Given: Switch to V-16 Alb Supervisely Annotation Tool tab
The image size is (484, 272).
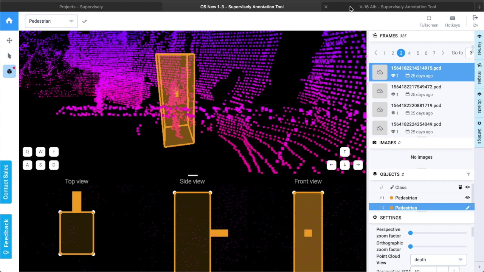Looking at the screenshot, I should click(x=398, y=7).
